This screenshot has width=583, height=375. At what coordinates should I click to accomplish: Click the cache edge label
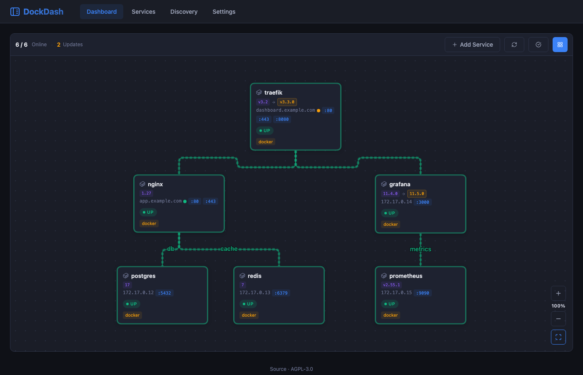(229, 249)
